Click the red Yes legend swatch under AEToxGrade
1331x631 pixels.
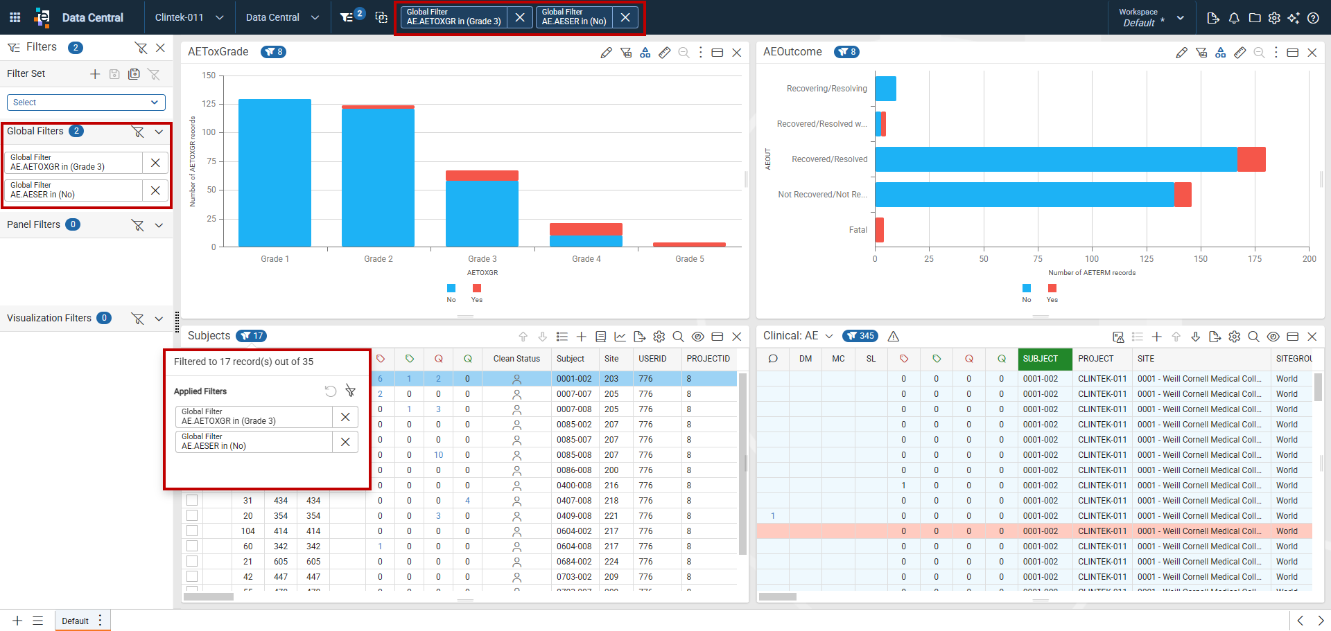pos(477,288)
